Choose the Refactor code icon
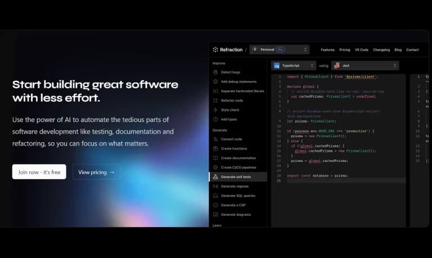The width and height of the screenshot is (432, 258). [215, 101]
